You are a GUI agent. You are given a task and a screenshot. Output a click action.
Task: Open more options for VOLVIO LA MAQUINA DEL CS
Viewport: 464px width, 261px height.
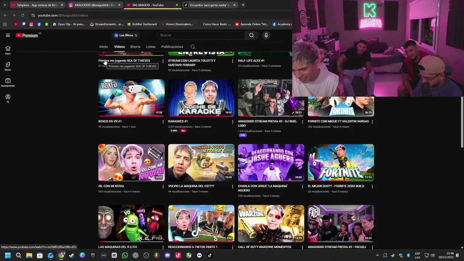[x=232, y=186]
